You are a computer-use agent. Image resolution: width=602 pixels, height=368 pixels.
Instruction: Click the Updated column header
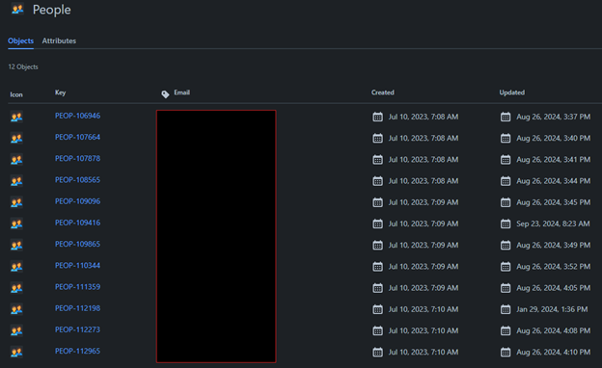(511, 92)
